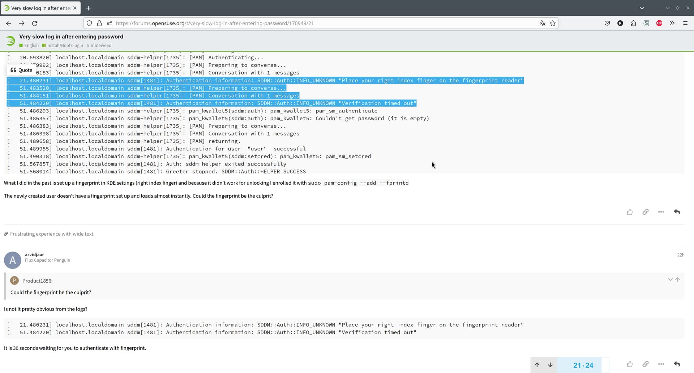Image resolution: width=694 pixels, height=373 pixels.
Task: Click 'Is not it pretty obvious from the logs?' text
Action: tap(46, 309)
